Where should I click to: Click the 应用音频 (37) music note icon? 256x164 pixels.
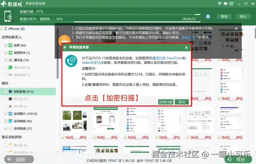click(x=10, y=128)
